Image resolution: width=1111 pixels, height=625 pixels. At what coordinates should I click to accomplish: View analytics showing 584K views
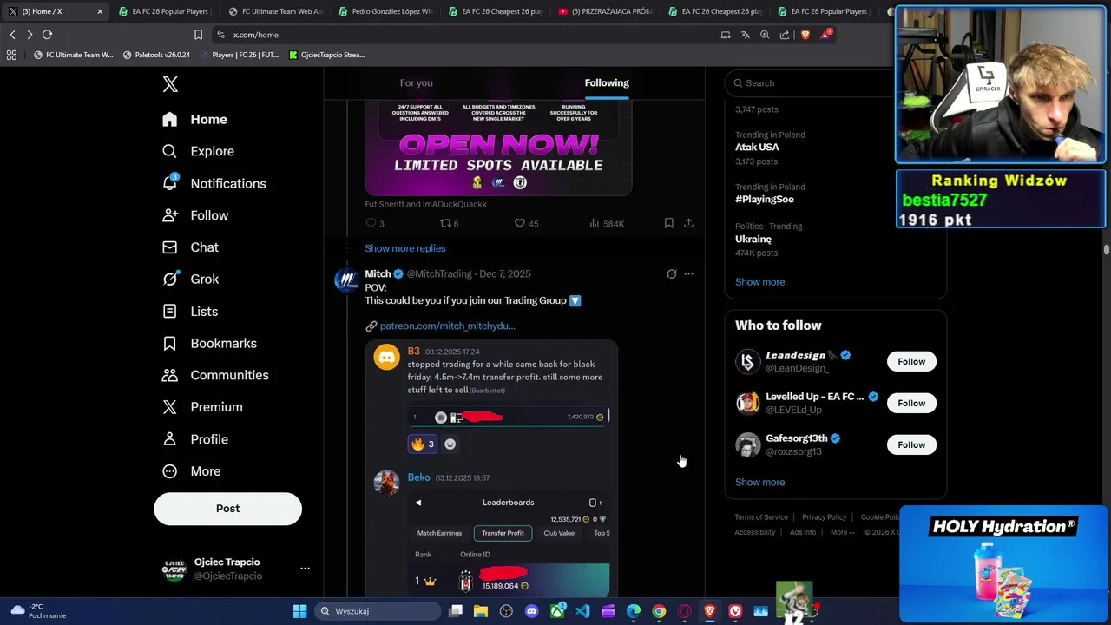pos(607,224)
